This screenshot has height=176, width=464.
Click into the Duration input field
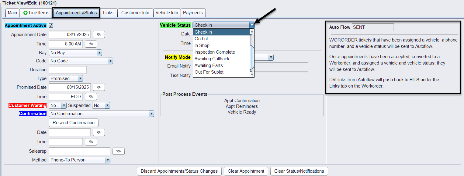click(68, 70)
